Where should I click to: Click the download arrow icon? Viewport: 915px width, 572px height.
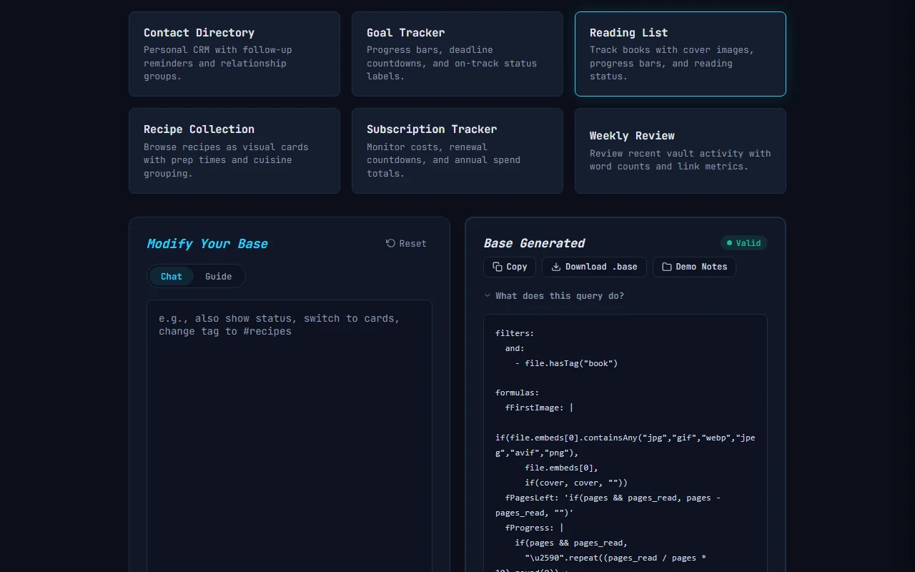556,267
